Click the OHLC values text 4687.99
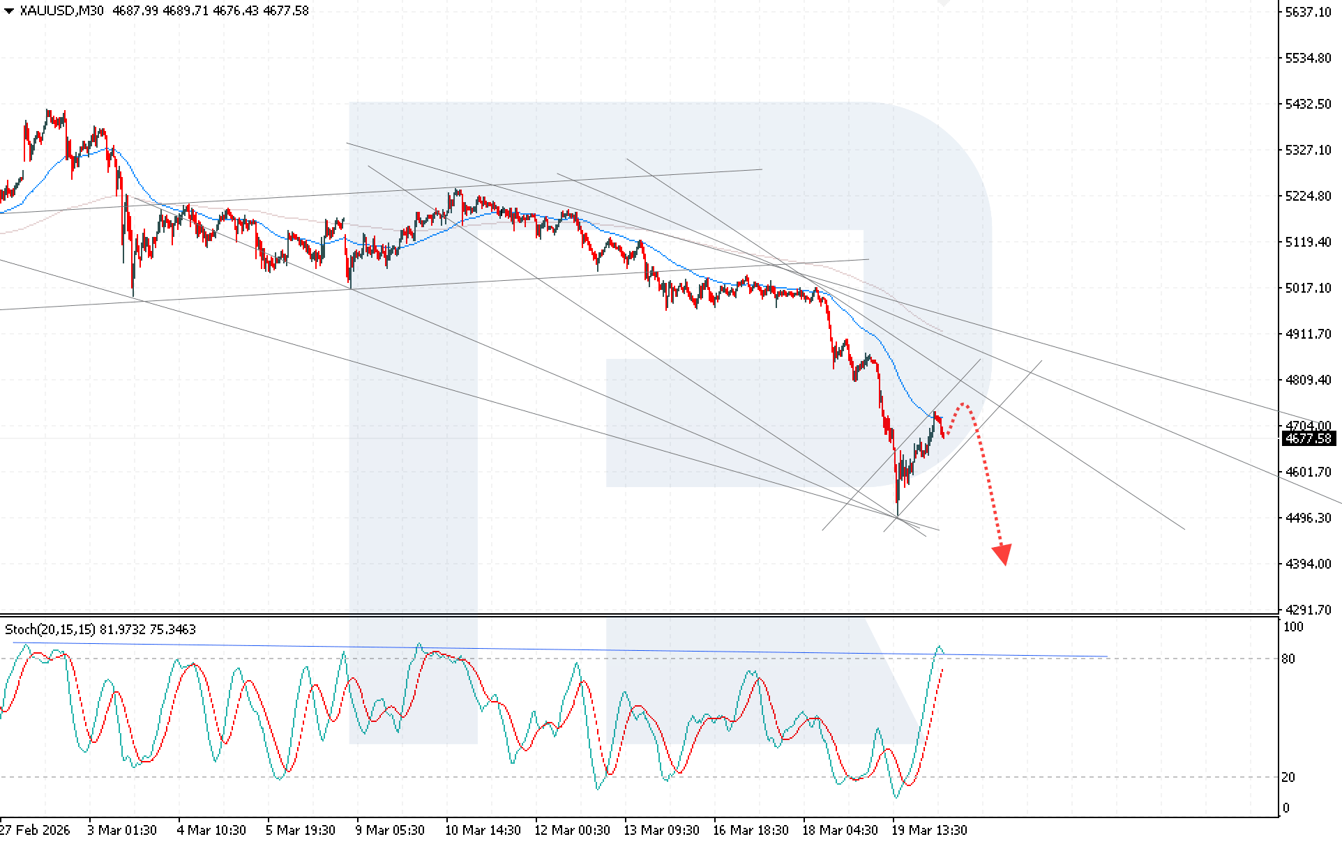 (135, 10)
